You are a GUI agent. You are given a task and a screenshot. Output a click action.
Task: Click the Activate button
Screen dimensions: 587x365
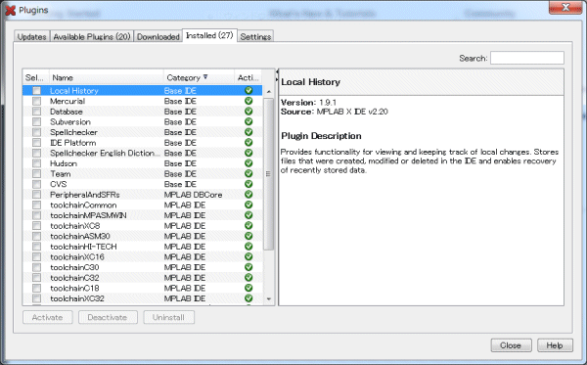tap(48, 317)
